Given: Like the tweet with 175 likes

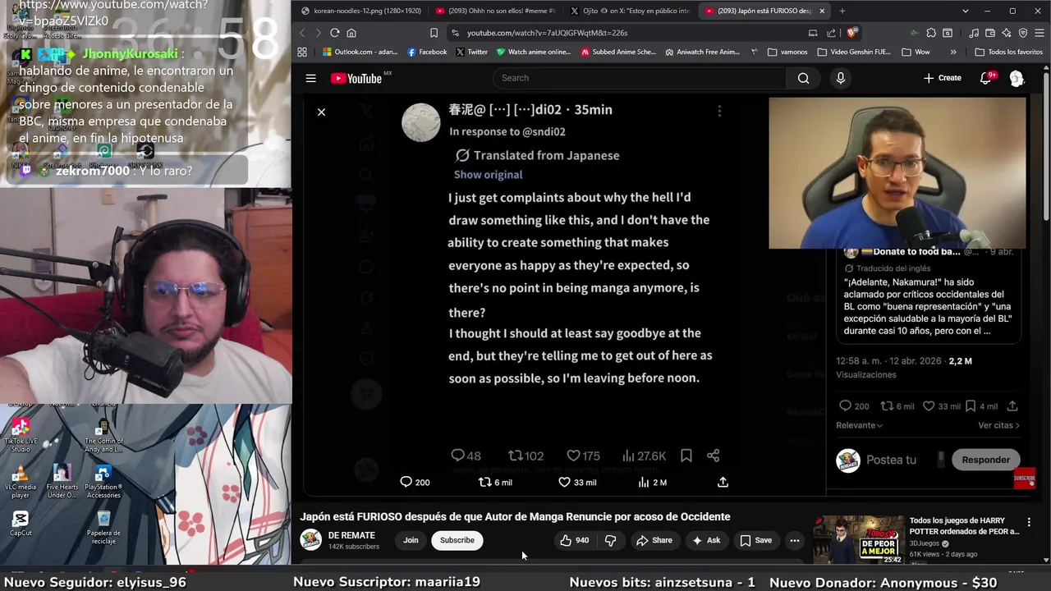Looking at the screenshot, I should click(583, 456).
